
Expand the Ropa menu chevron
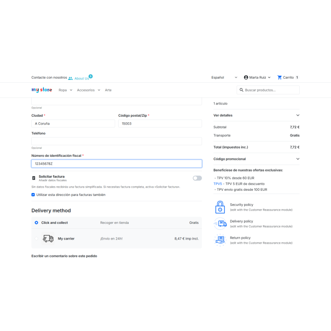71,90
